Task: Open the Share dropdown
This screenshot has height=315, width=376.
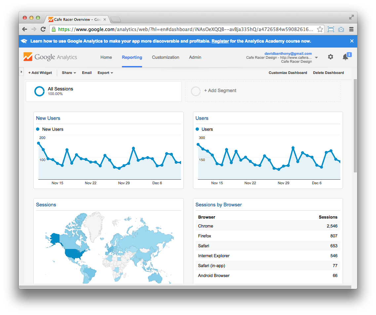Action: pos(69,73)
